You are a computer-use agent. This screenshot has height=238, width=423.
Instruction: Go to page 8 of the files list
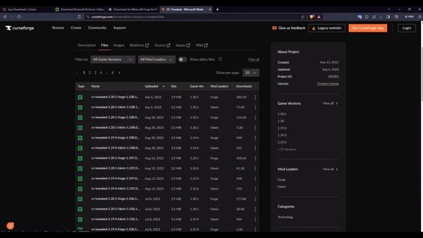[x=112, y=73]
